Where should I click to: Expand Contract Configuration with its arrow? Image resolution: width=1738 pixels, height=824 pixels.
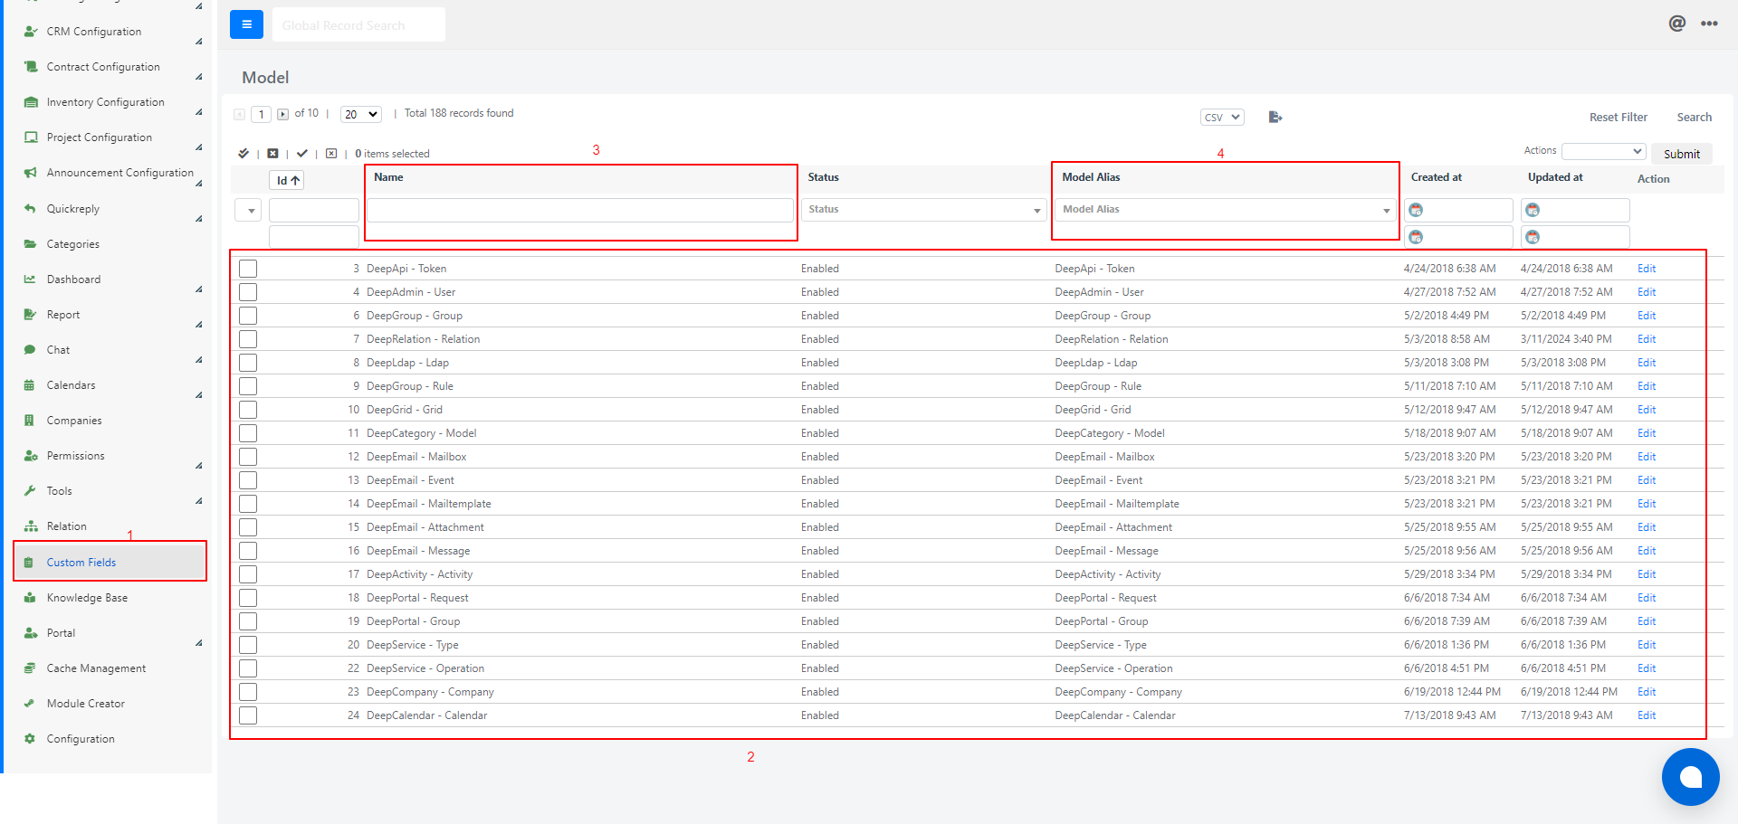198,77
